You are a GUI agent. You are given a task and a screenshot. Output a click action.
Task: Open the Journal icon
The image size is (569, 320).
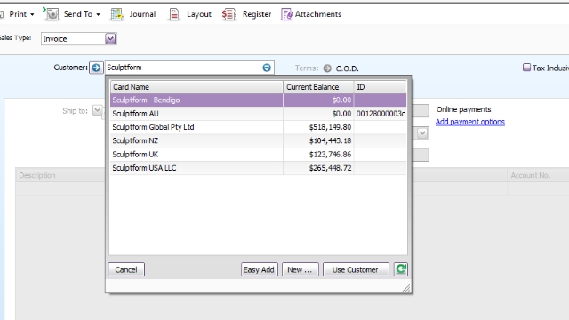[x=116, y=14]
